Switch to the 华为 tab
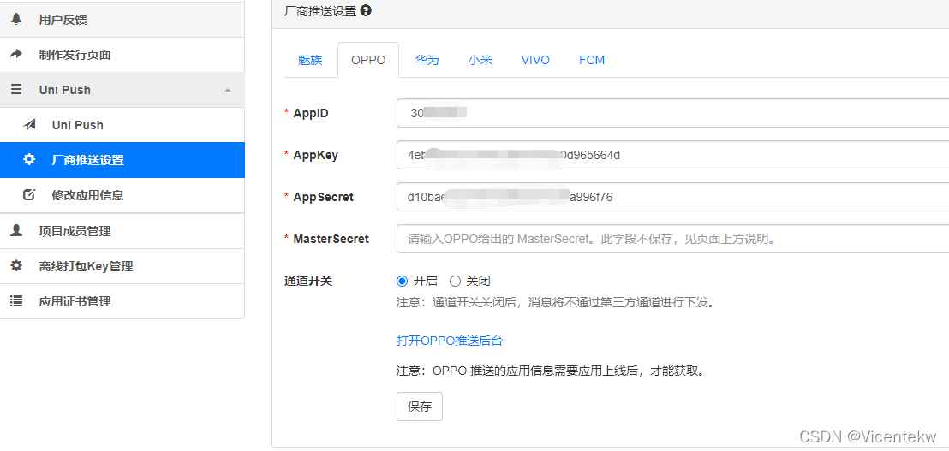The image size is (949, 451). coord(427,60)
